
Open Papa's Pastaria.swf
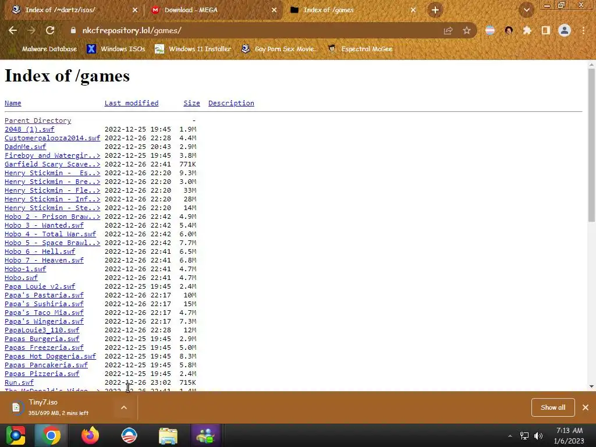(x=44, y=295)
